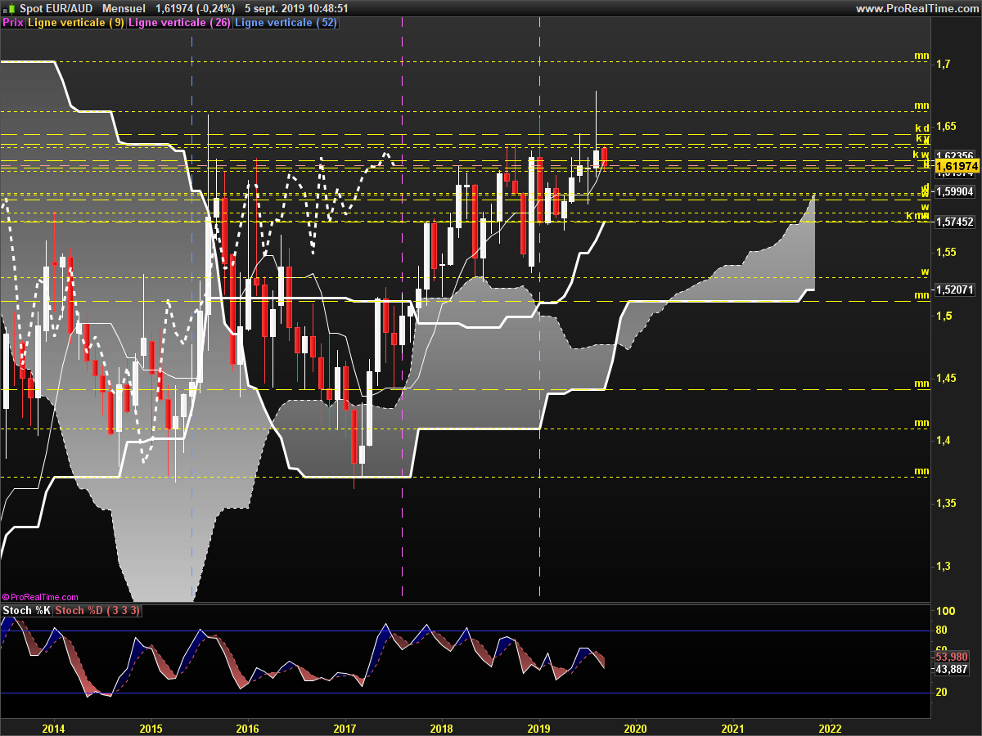Image resolution: width=982 pixels, height=736 pixels.
Task: Click the yellow 1,61974 current price tag
Action: [x=957, y=165]
